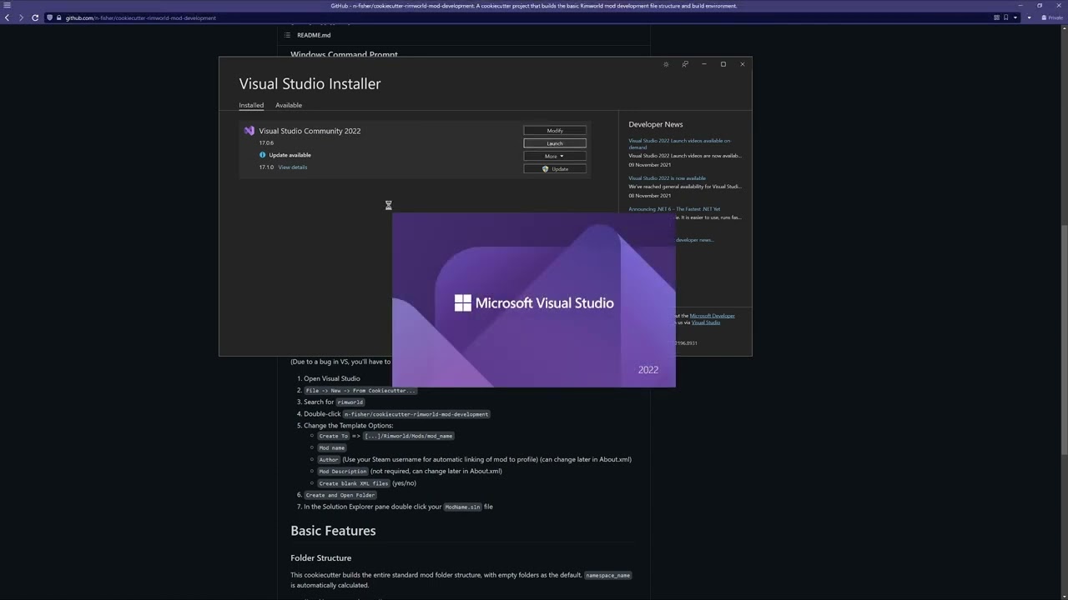Click the 'namespace_name' code text

(607, 575)
